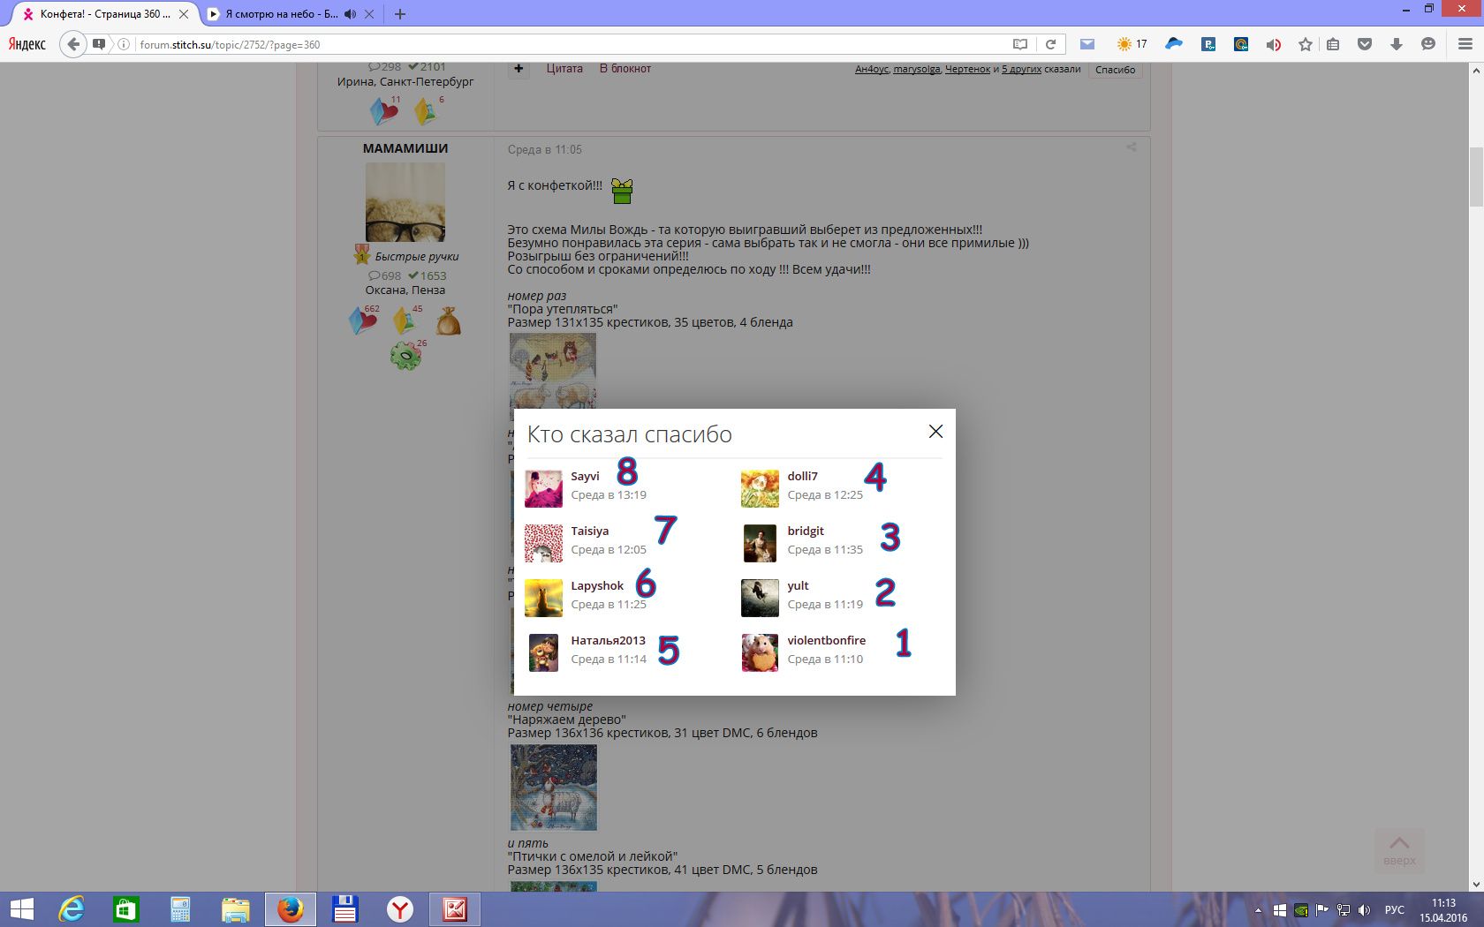Click the URL address field
1484x927 pixels.
point(565,44)
